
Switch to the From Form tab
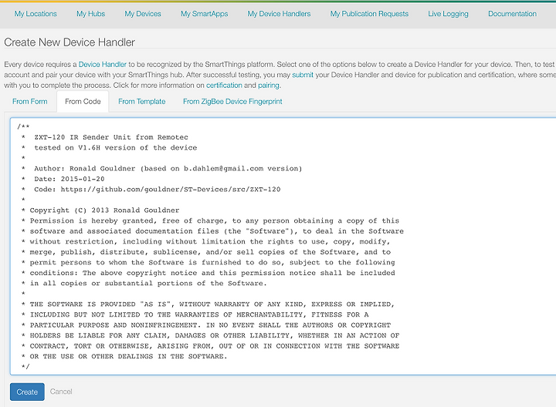(x=30, y=102)
